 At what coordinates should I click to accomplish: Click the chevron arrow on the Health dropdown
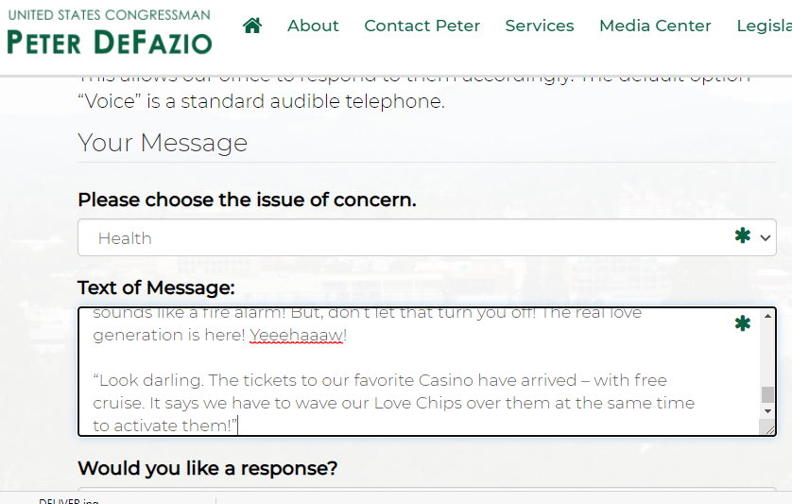point(766,238)
